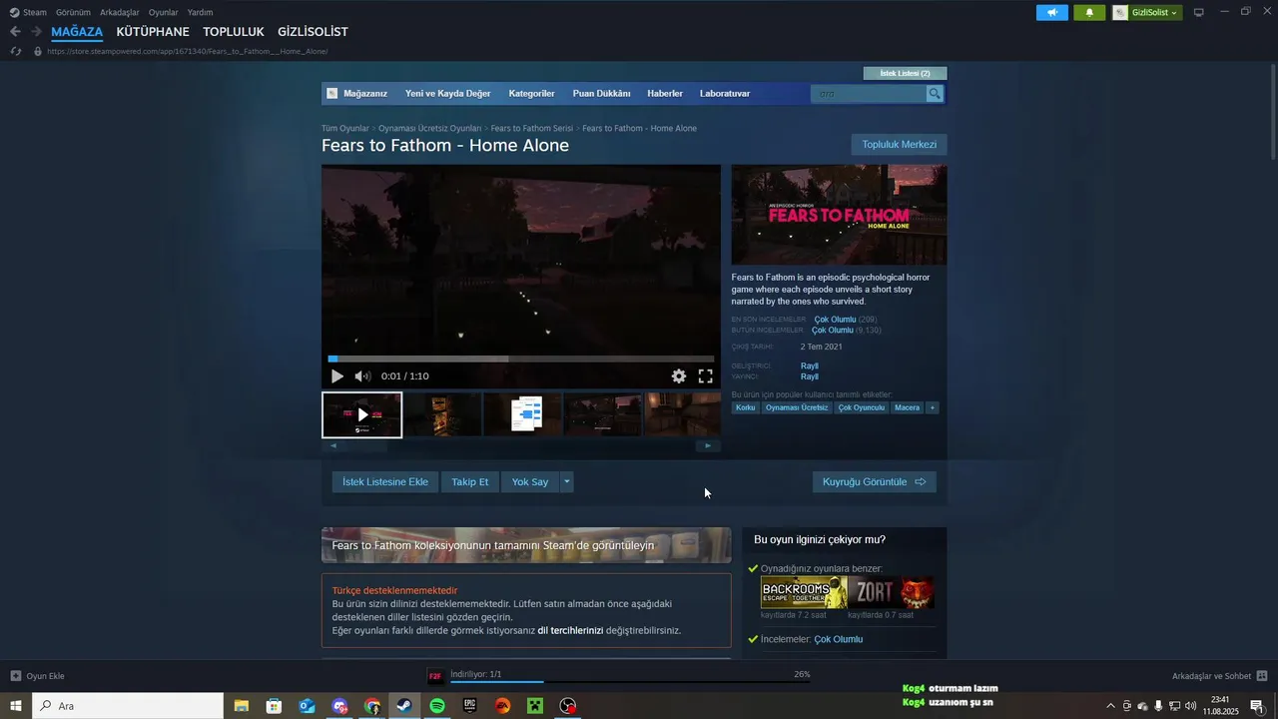Open the Steam menu
This screenshot has width=1278, height=719.
[28, 12]
